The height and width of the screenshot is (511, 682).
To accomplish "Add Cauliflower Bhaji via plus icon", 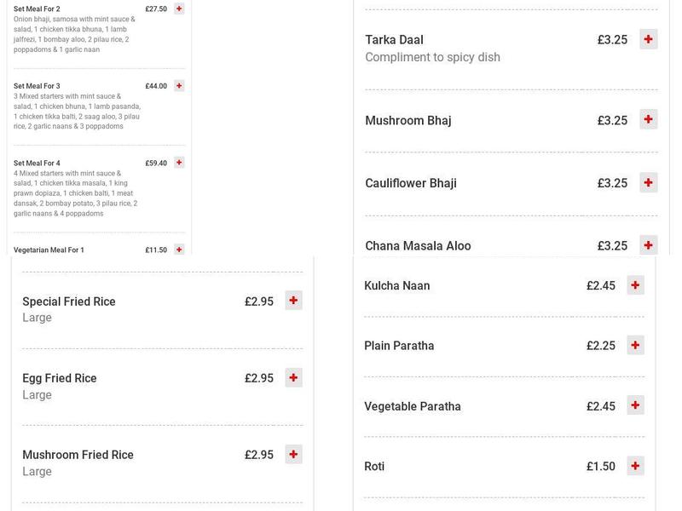I will point(649,182).
